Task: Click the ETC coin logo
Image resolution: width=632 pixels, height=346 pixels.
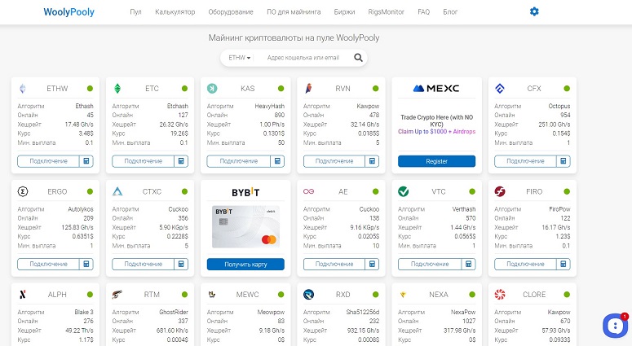Action: coord(117,89)
